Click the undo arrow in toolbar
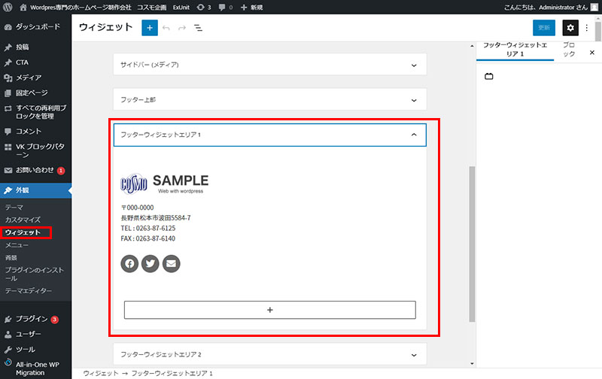 point(166,28)
